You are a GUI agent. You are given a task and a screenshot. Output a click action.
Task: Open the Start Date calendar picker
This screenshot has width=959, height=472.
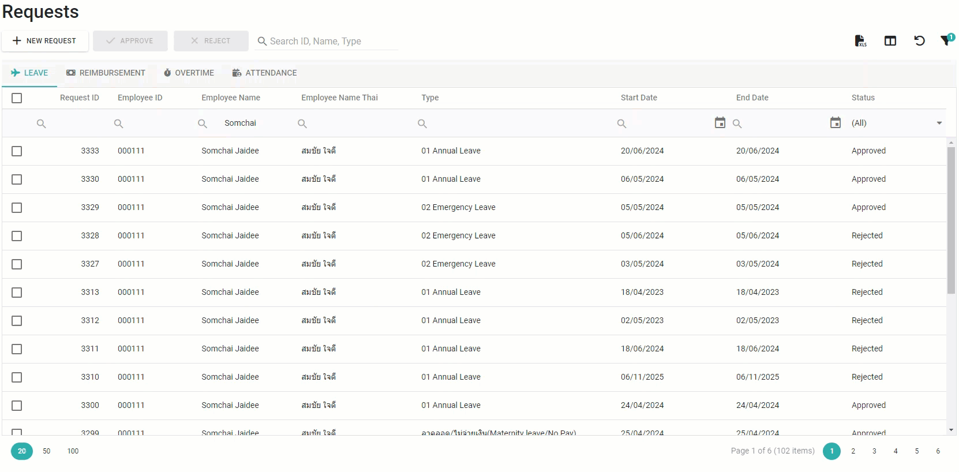(x=720, y=122)
